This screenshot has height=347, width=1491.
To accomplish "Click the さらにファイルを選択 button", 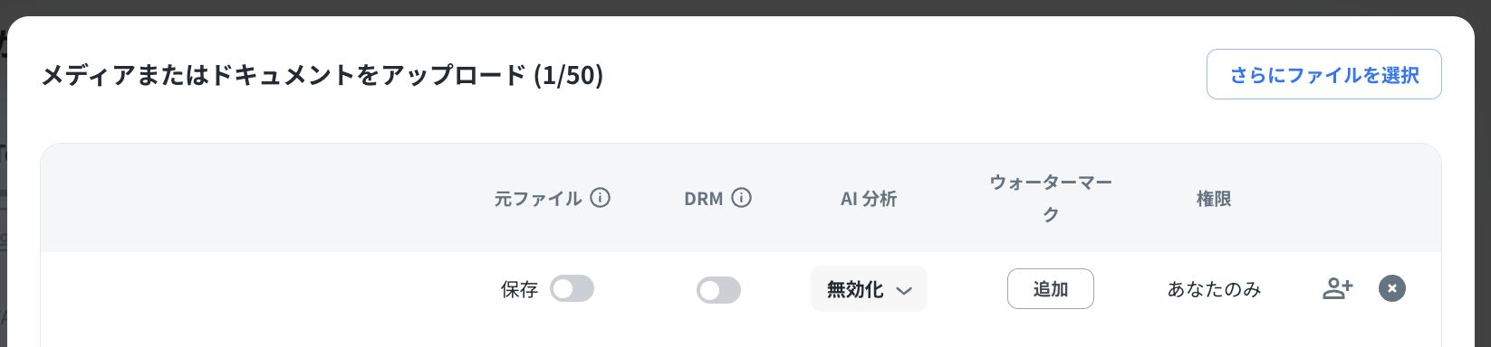I will pyautogui.click(x=1323, y=74).
